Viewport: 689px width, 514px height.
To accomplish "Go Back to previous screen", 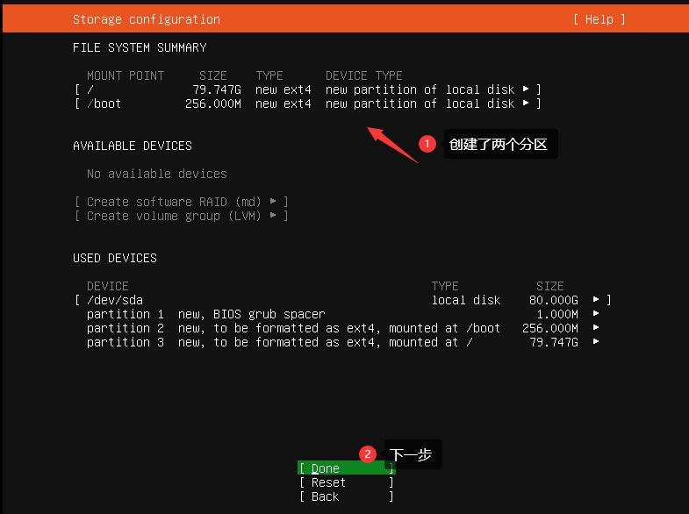I will pyautogui.click(x=347, y=496).
